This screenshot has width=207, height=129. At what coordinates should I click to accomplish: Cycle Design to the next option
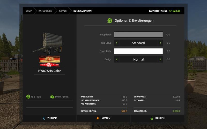(160, 59)
